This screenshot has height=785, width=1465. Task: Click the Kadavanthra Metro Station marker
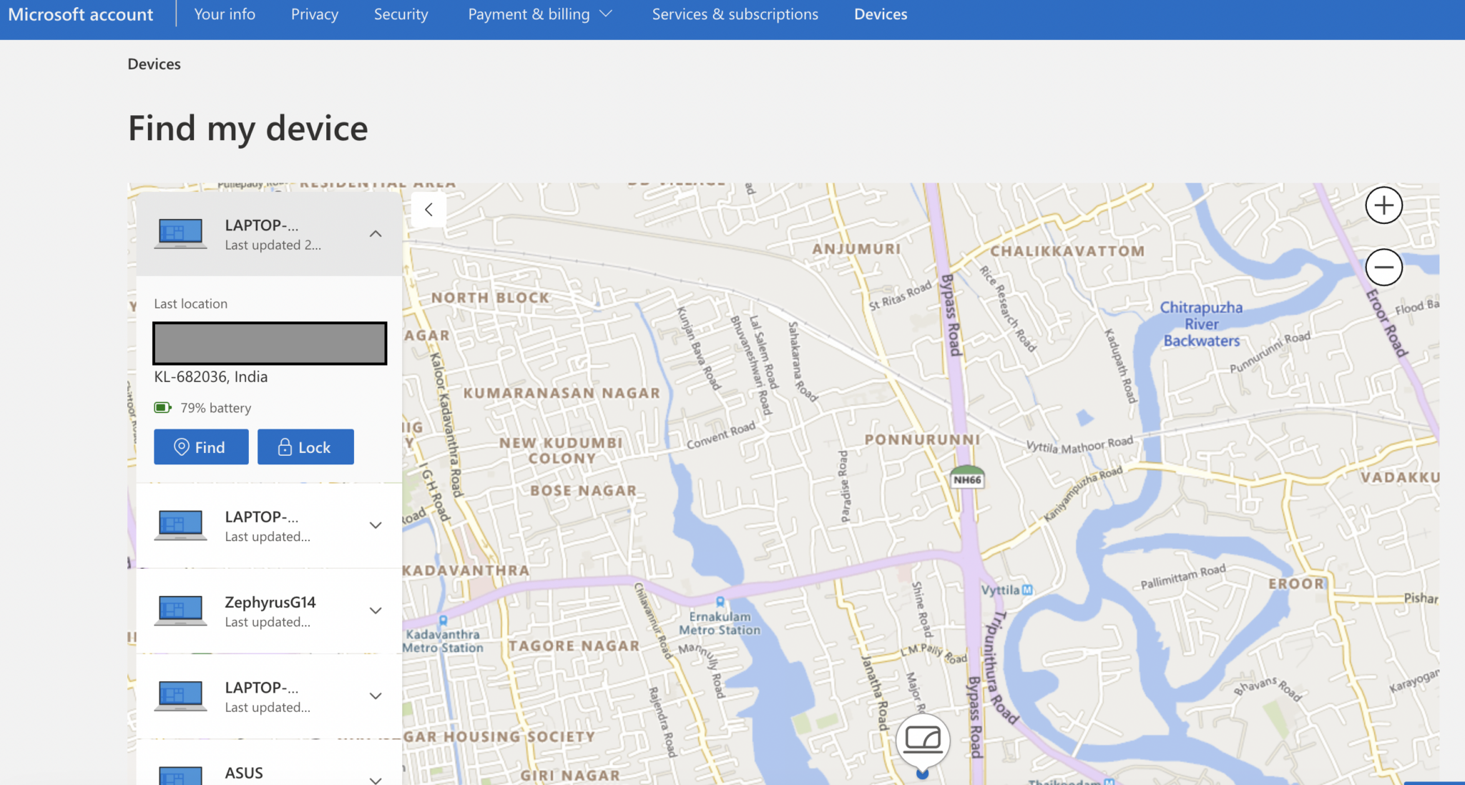point(443,620)
